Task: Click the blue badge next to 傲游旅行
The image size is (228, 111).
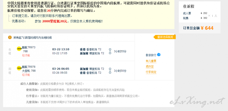Action: [x=159, y=55]
